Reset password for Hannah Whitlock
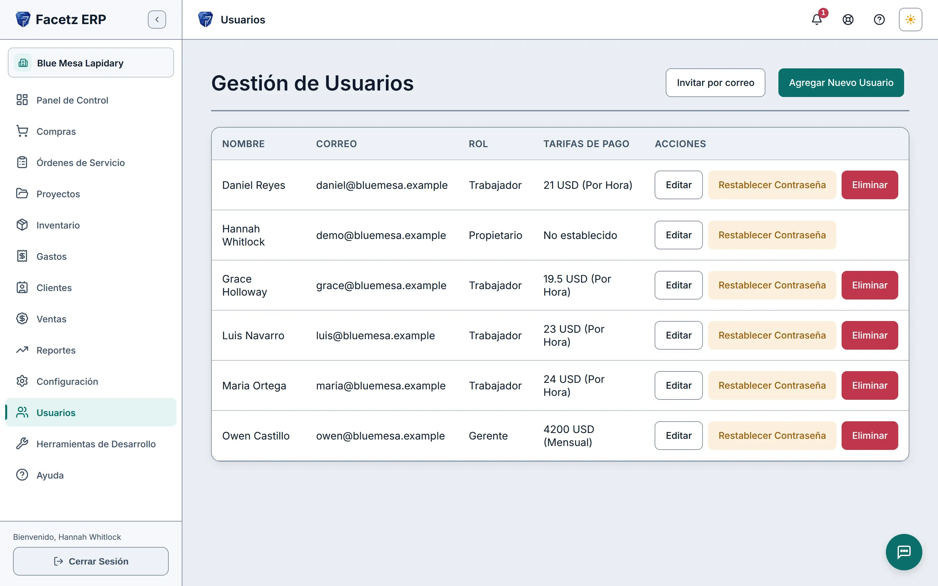 pos(772,235)
